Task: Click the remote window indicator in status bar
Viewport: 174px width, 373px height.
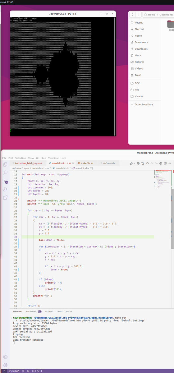Action: [4, 371]
